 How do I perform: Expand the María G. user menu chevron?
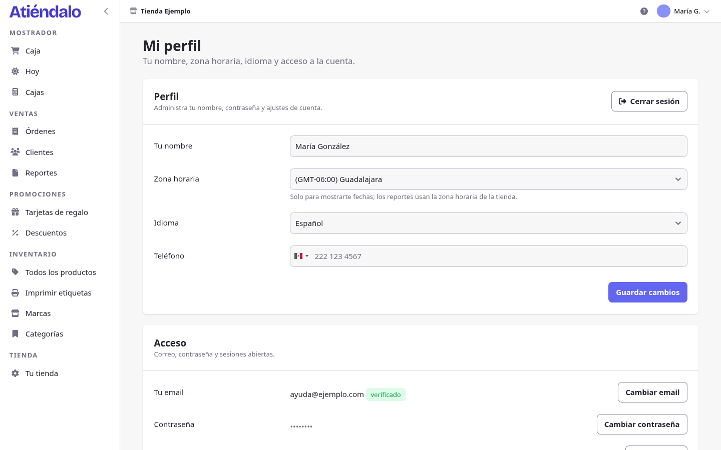[x=707, y=11]
